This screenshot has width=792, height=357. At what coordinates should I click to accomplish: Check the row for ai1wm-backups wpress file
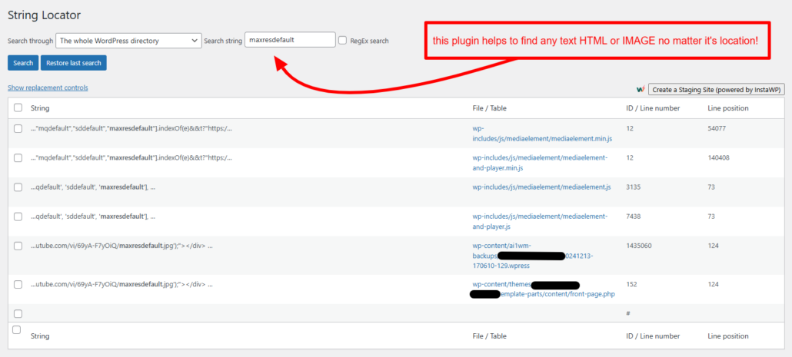pyautogui.click(x=18, y=246)
